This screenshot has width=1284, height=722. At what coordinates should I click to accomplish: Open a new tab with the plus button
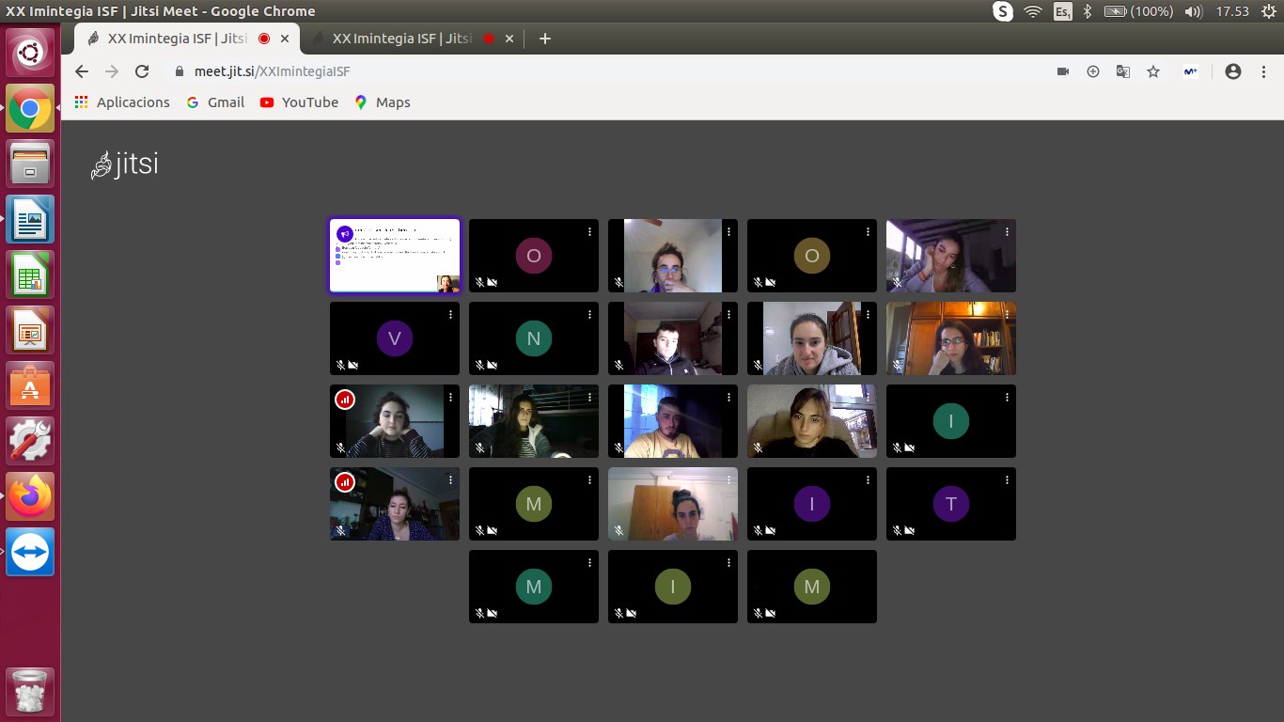tap(544, 39)
